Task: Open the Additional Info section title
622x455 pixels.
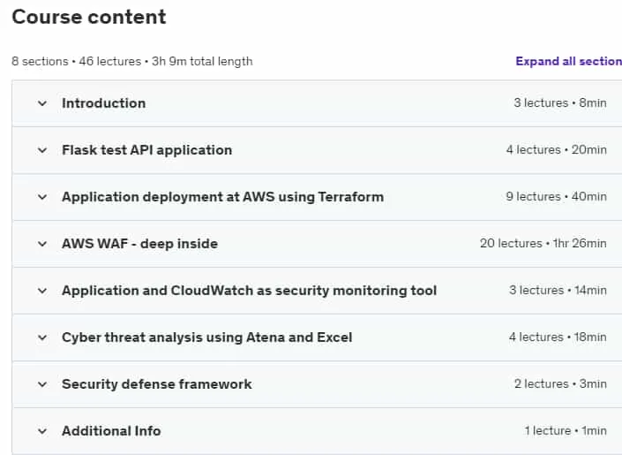Action: click(x=111, y=431)
